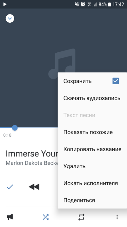Click the alarm clock status icon
Image resolution: width=127 pixels, height=227 pixels.
[83, 4]
